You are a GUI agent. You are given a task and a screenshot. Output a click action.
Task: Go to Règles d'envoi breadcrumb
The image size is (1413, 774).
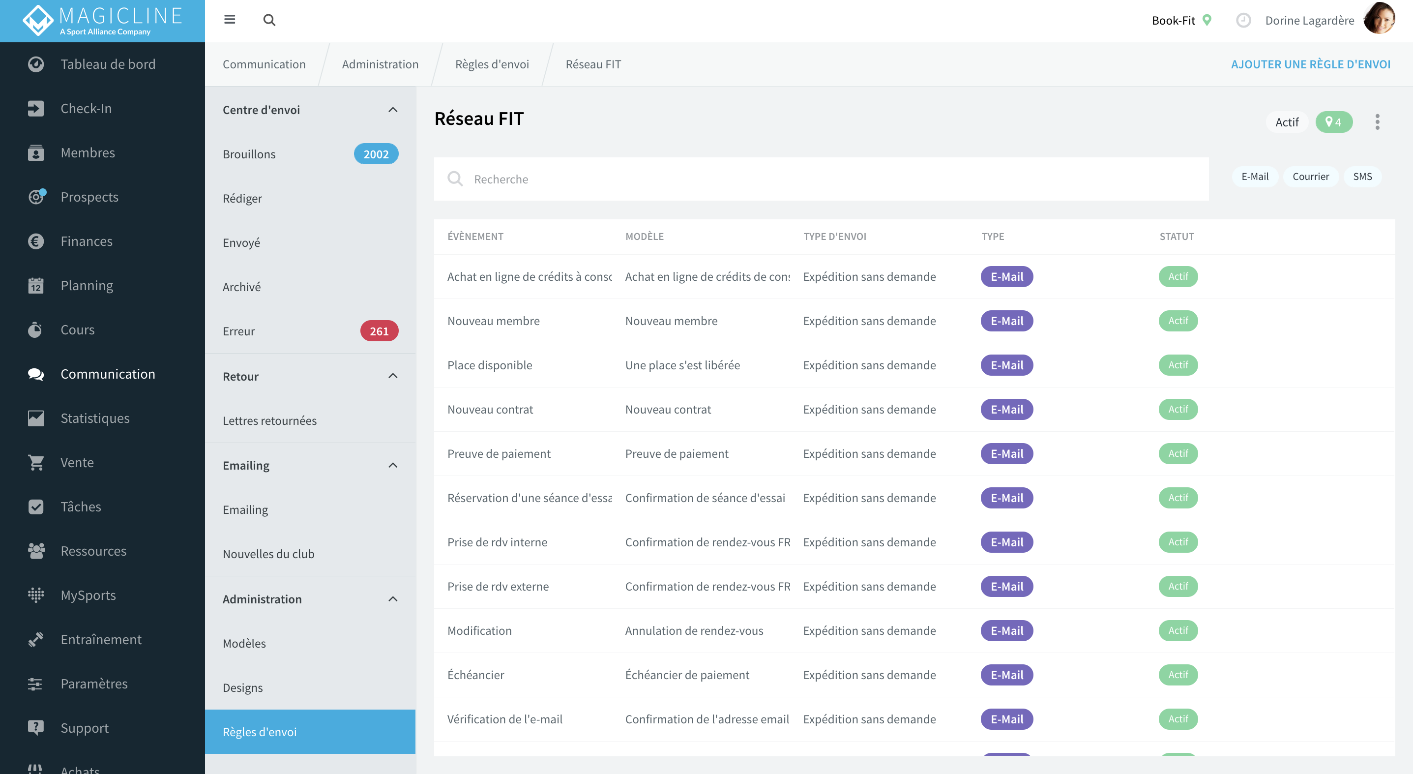(x=492, y=64)
